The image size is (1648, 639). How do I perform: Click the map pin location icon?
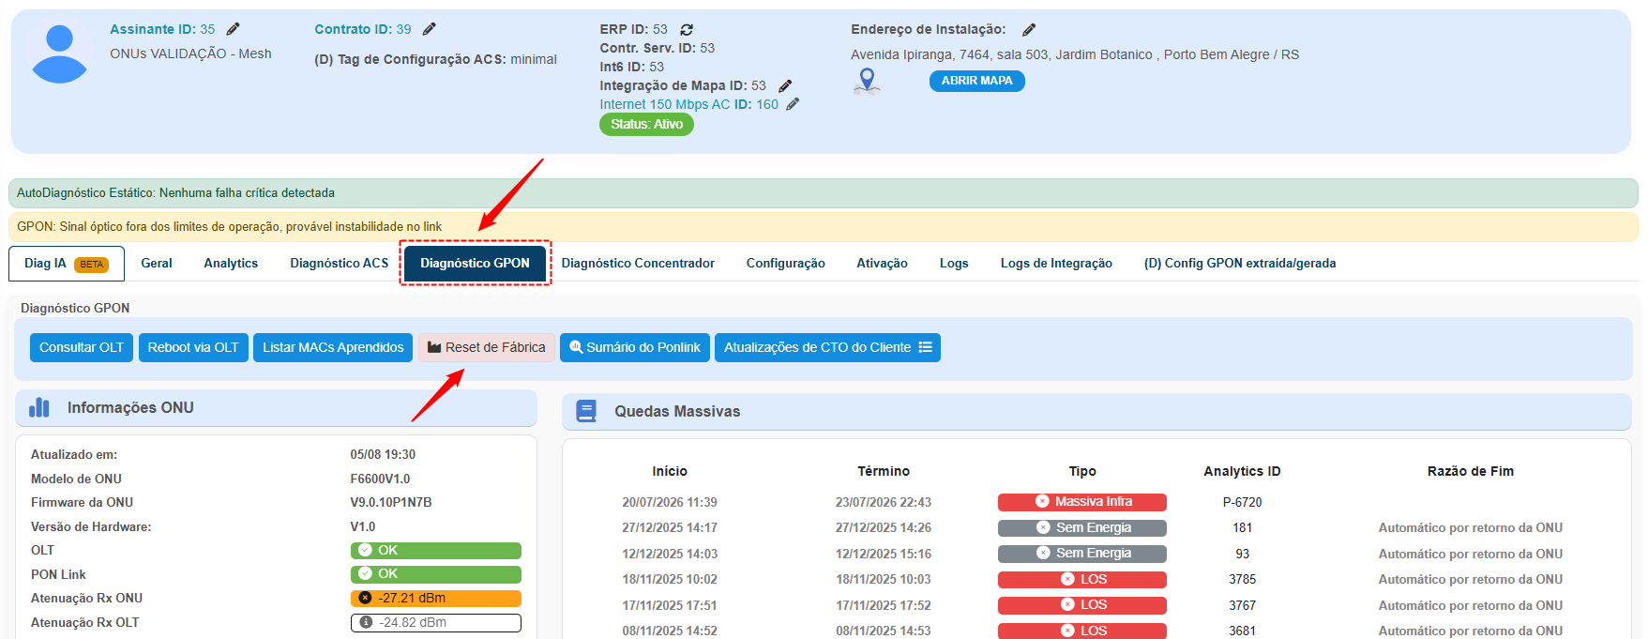coord(868,82)
